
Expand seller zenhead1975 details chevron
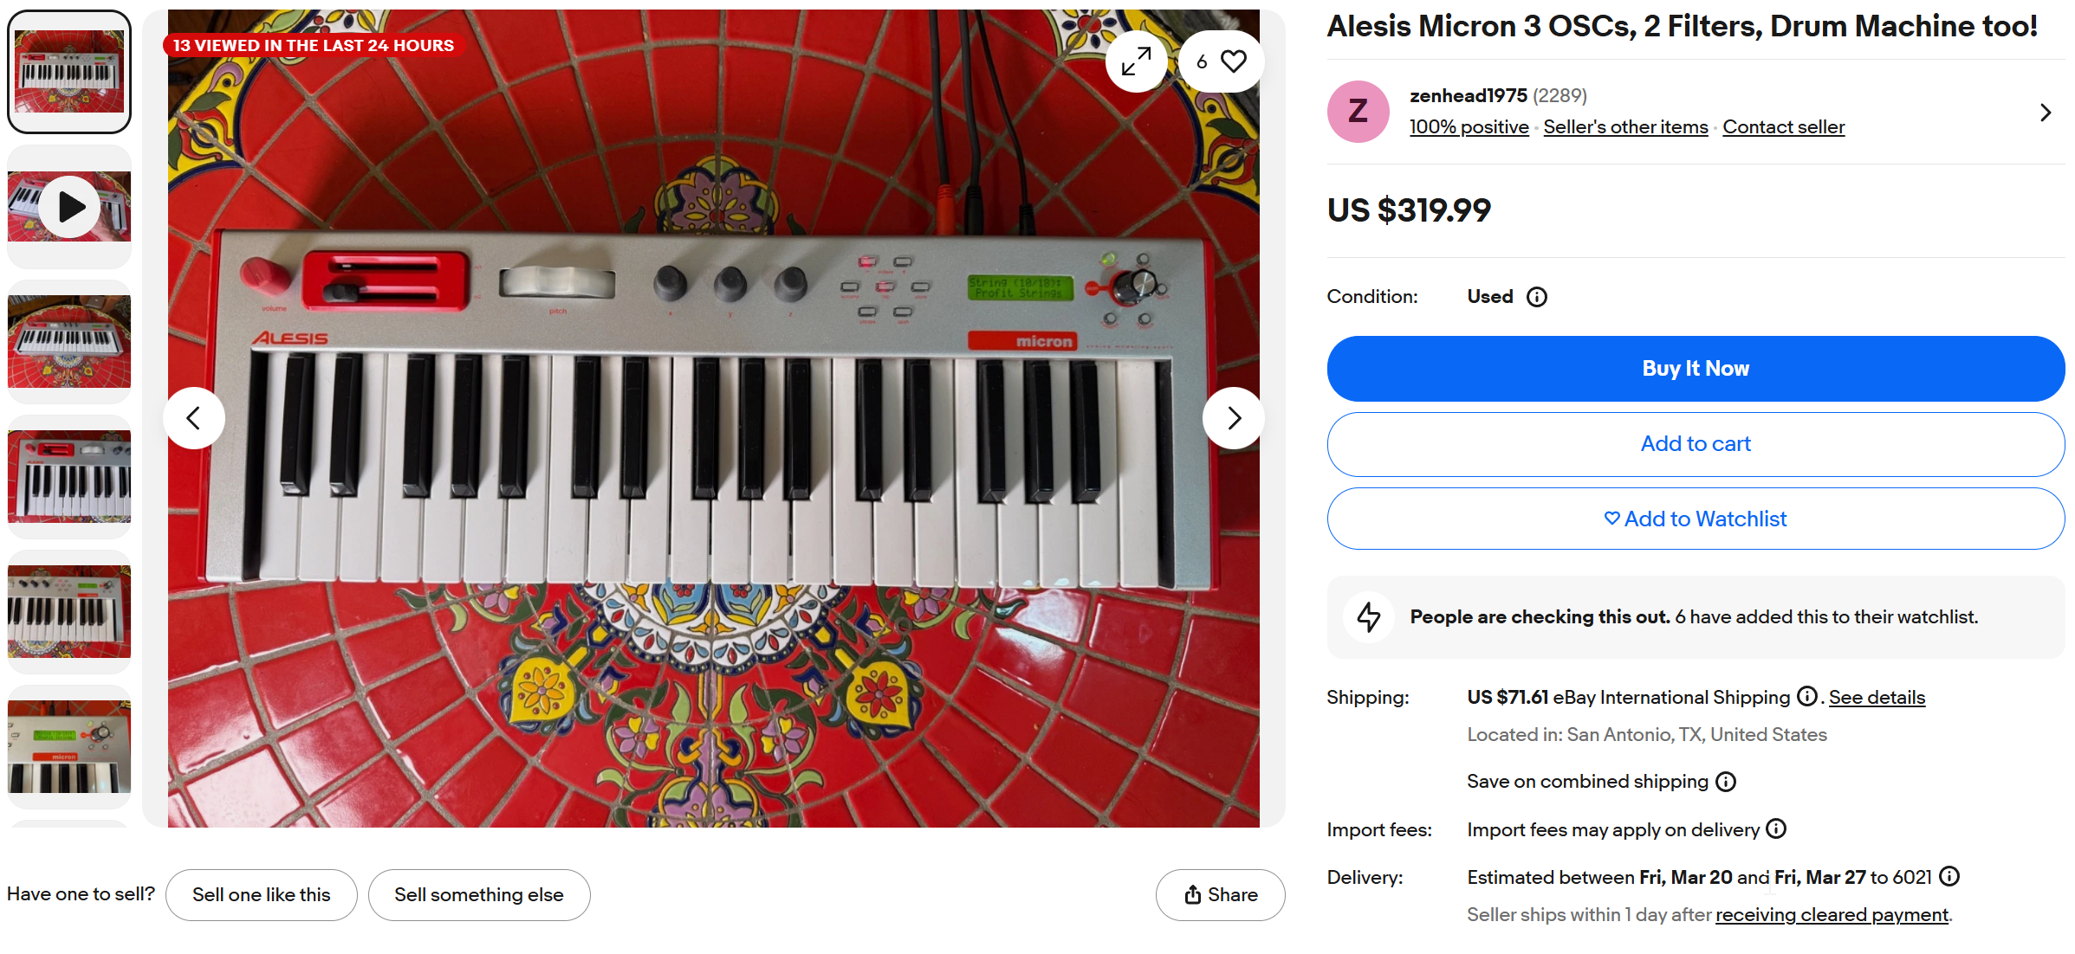click(x=2046, y=113)
